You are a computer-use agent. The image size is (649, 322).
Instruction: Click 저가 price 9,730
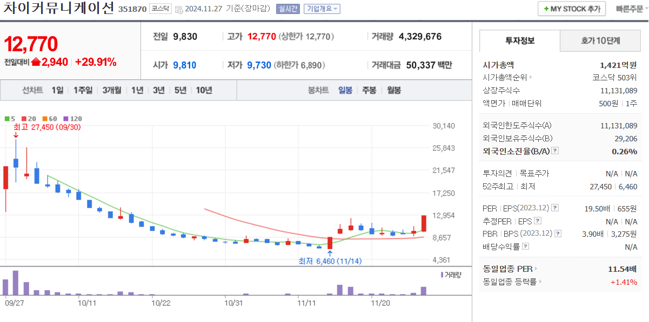click(259, 65)
